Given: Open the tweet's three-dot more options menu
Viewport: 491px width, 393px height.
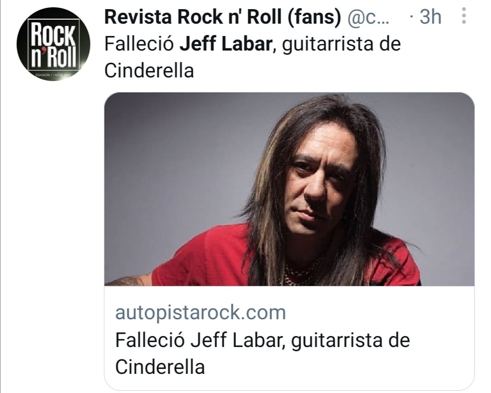Looking at the screenshot, I should [464, 15].
